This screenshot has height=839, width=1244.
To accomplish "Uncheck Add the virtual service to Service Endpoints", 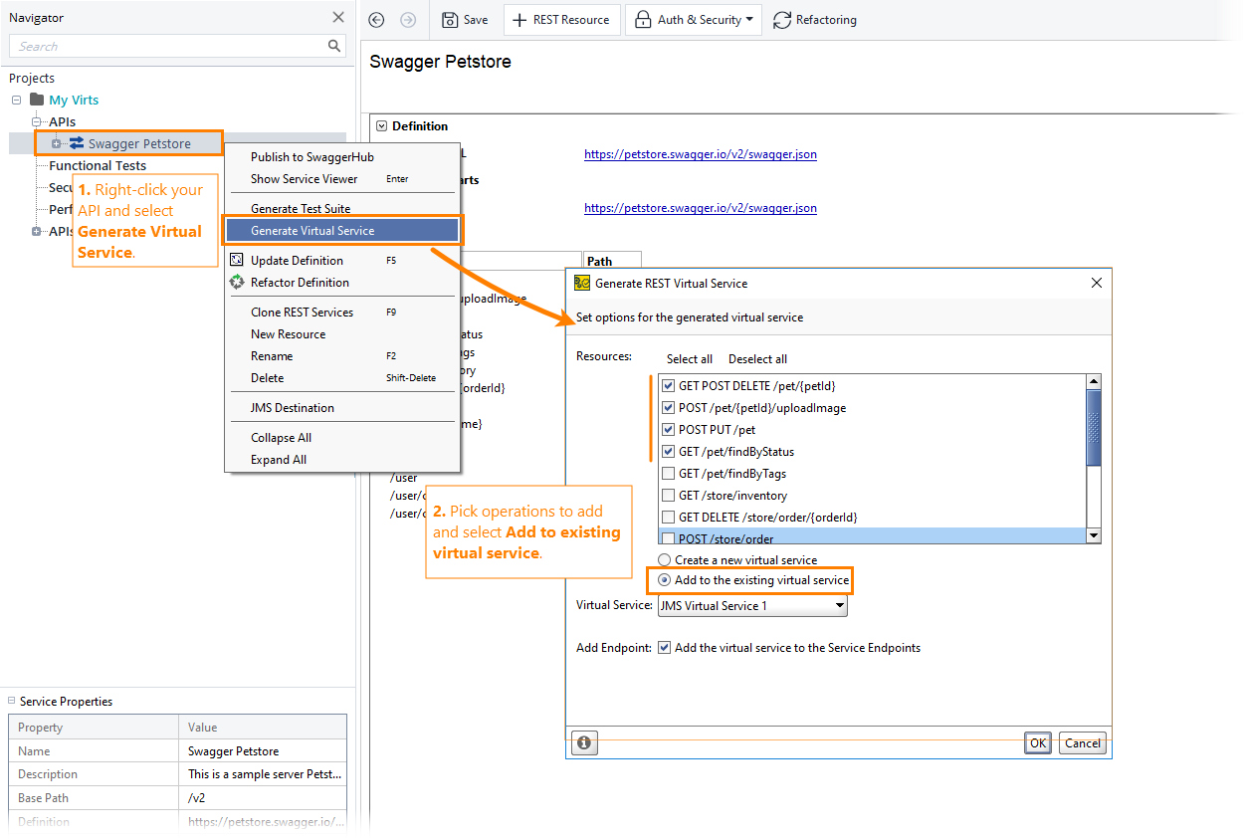I will [663, 648].
